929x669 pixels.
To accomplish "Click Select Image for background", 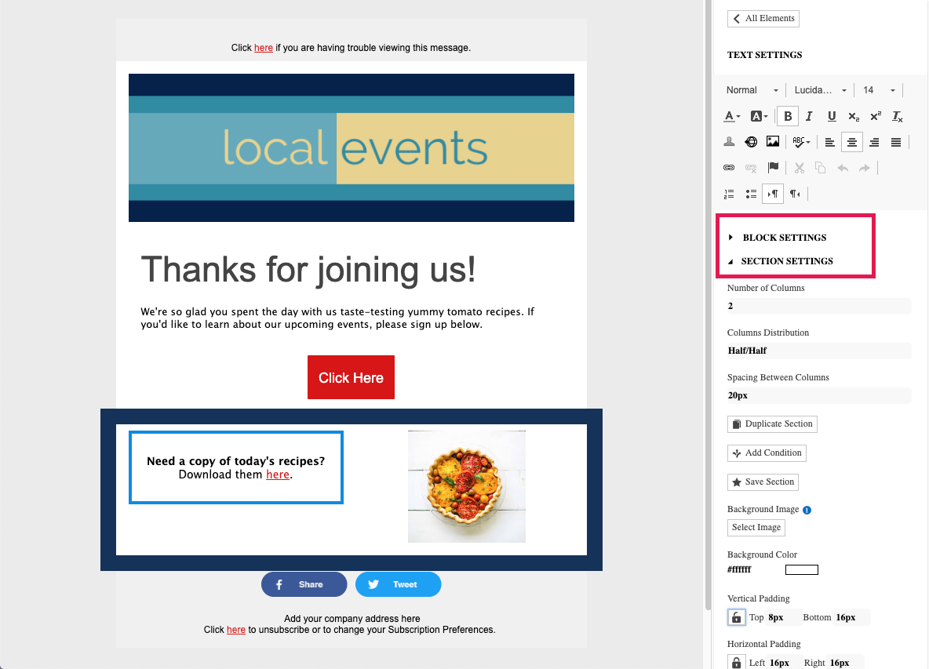I will 756,528.
